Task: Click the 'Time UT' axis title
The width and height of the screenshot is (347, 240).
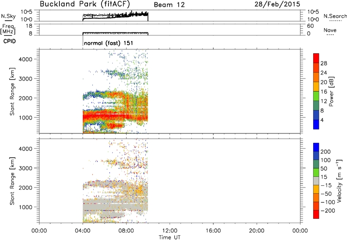Action: coord(170,237)
